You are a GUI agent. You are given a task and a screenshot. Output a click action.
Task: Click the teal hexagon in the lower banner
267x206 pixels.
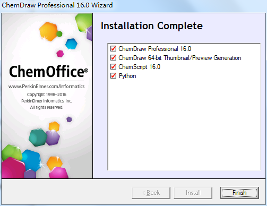tap(38, 138)
